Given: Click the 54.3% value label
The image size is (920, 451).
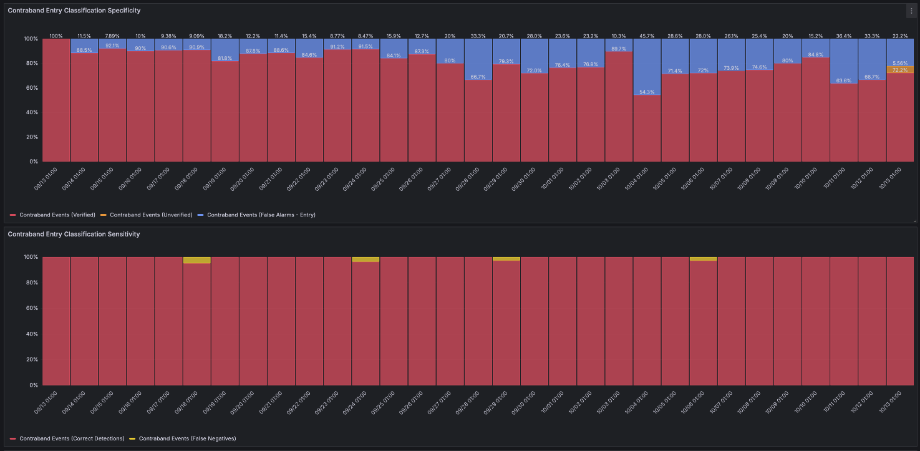Looking at the screenshot, I should click(647, 92).
